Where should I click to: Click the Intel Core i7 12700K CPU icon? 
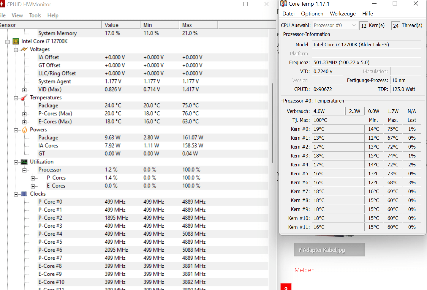tap(16, 41)
